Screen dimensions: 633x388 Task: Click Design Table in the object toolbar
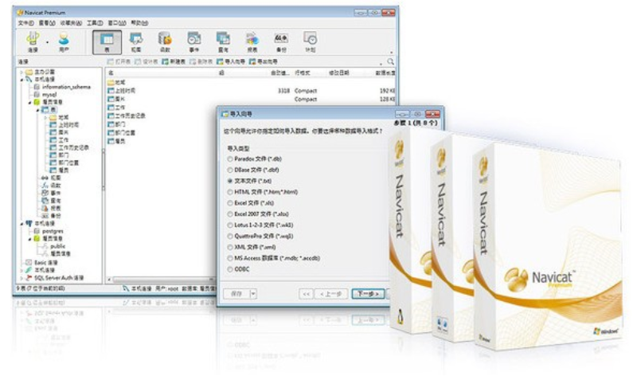(147, 62)
